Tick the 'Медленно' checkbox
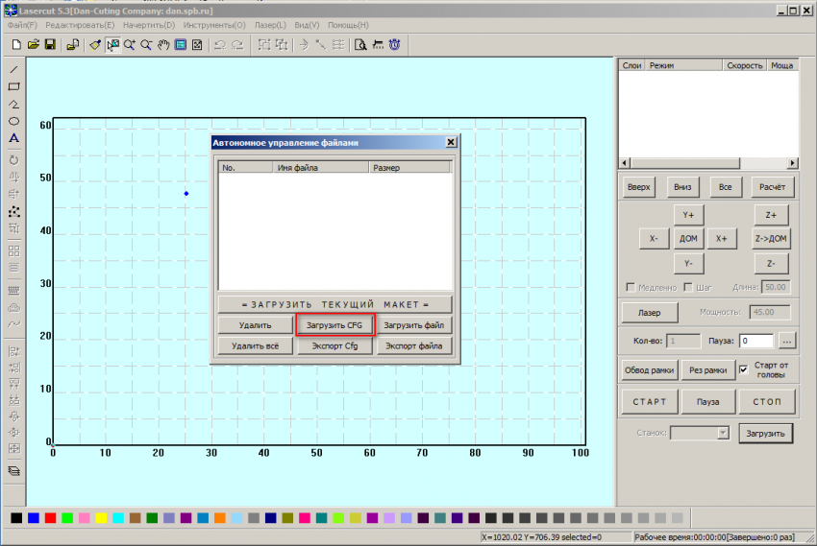 pyautogui.click(x=631, y=287)
